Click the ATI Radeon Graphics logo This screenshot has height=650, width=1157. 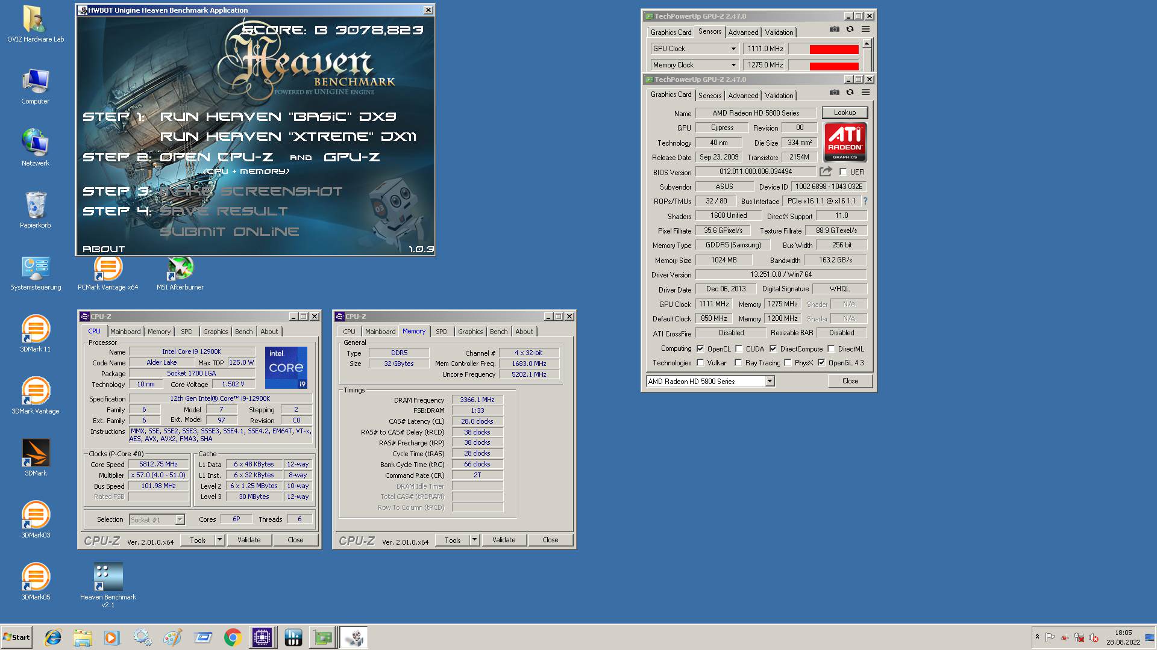[x=845, y=142]
